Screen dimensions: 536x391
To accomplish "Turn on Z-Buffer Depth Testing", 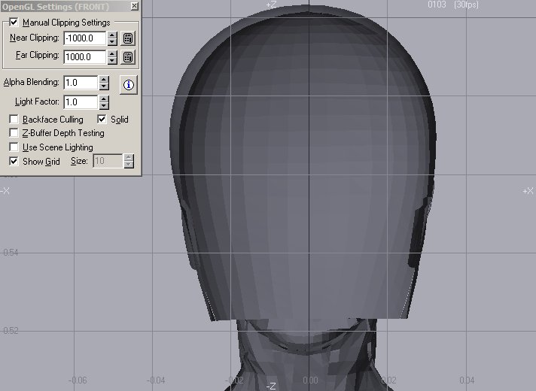I will [14, 133].
